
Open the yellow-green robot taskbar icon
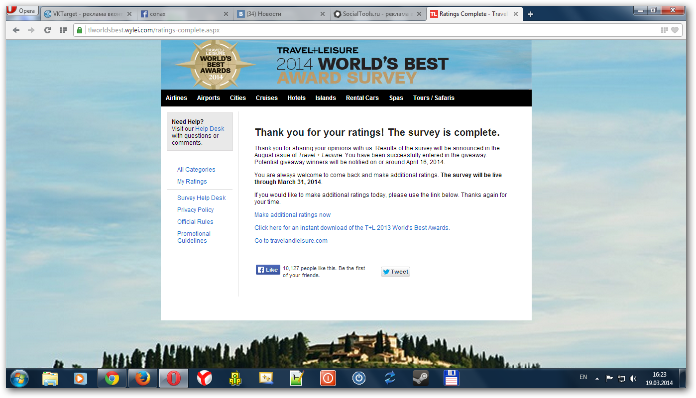coord(235,379)
